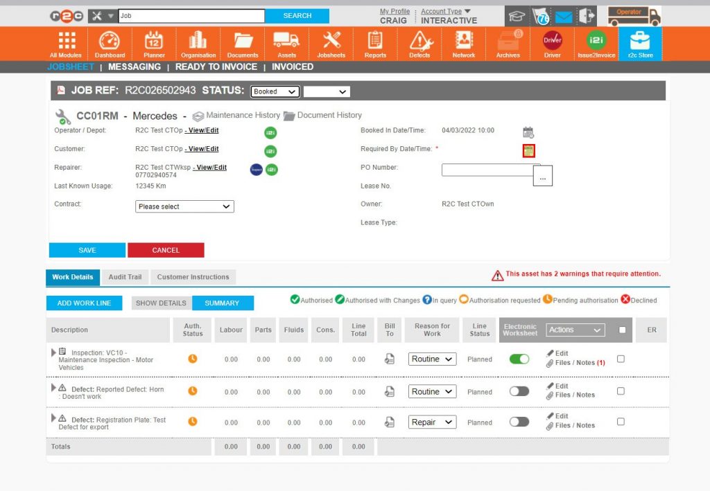Open the Repair reason dropdown

click(432, 422)
